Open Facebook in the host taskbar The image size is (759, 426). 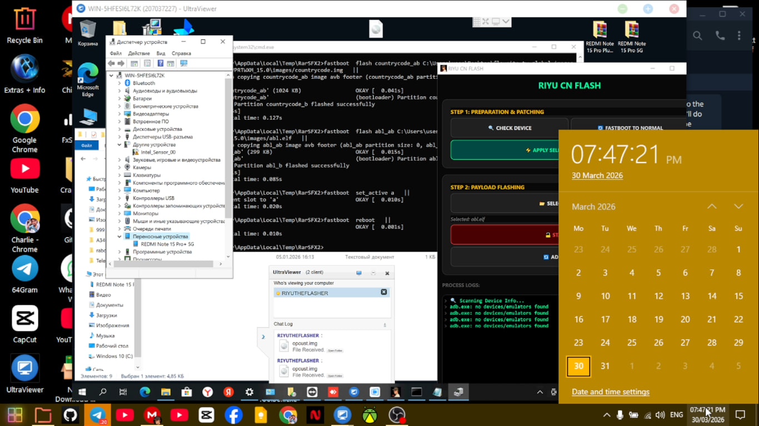(233, 415)
